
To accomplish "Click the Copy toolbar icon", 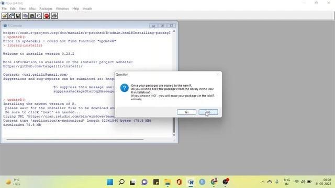I will click(x=26, y=16).
